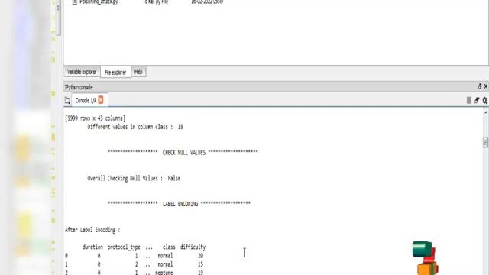Click the 'LABEL ENCODING' heading text

pos(180,204)
